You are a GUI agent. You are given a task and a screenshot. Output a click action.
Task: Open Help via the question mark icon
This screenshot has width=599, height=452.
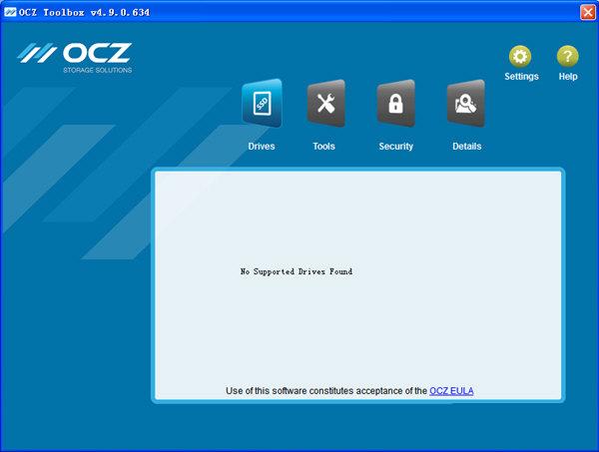[568, 57]
